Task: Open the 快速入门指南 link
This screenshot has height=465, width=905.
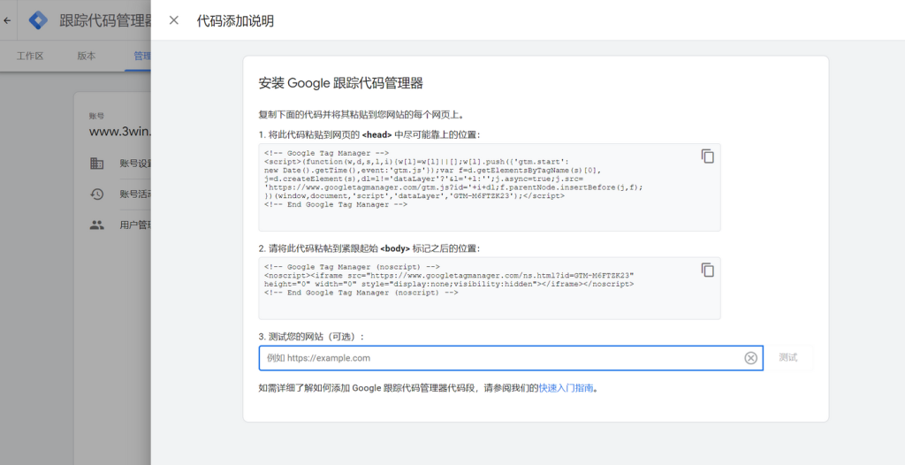Action: (x=566, y=388)
